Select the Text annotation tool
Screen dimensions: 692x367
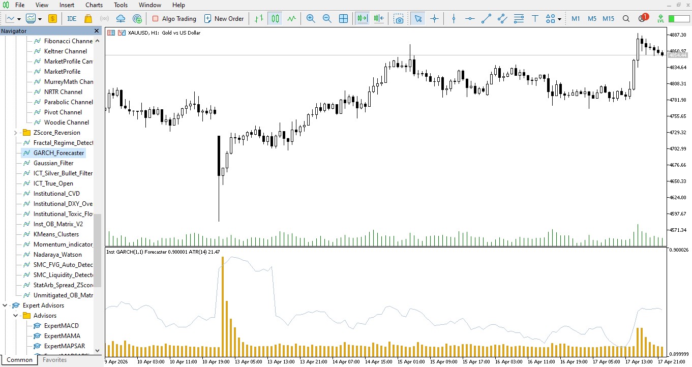pos(535,18)
